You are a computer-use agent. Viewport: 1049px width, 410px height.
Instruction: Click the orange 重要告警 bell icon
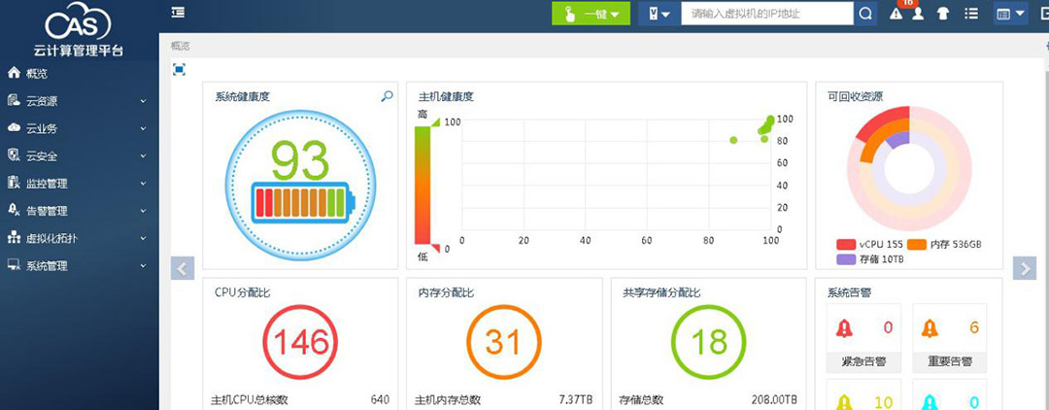[x=930, y=327]
